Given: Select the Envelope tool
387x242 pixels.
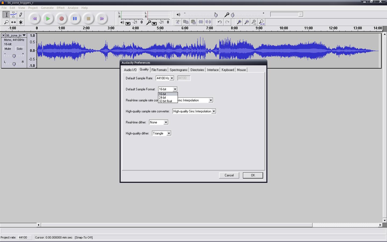Looking at the screenshot, I should 13,15.
